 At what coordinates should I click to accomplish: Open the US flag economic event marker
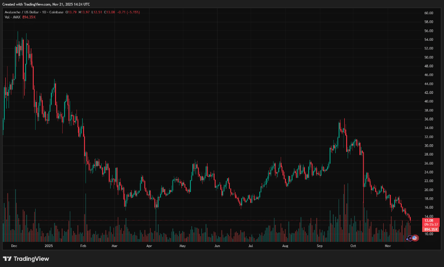point(415,237)
